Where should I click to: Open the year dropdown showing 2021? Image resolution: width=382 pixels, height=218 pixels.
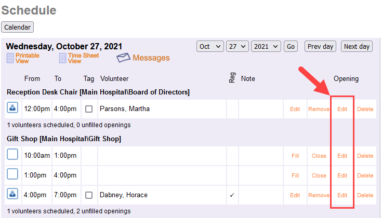click(266, 47)
